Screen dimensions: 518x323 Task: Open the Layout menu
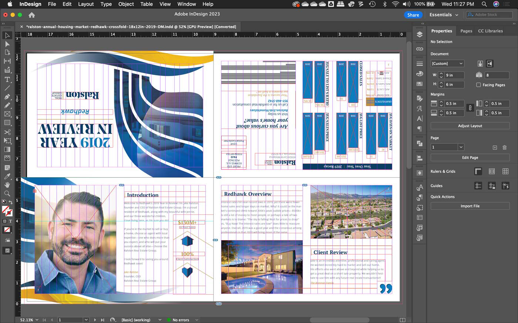point(86,4)
